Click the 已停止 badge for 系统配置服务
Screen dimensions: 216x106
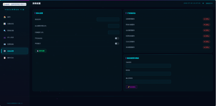[207, 47]
